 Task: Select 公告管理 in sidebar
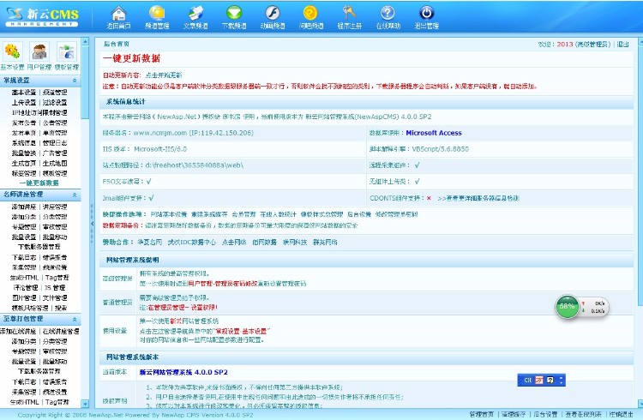click(55, 123)
